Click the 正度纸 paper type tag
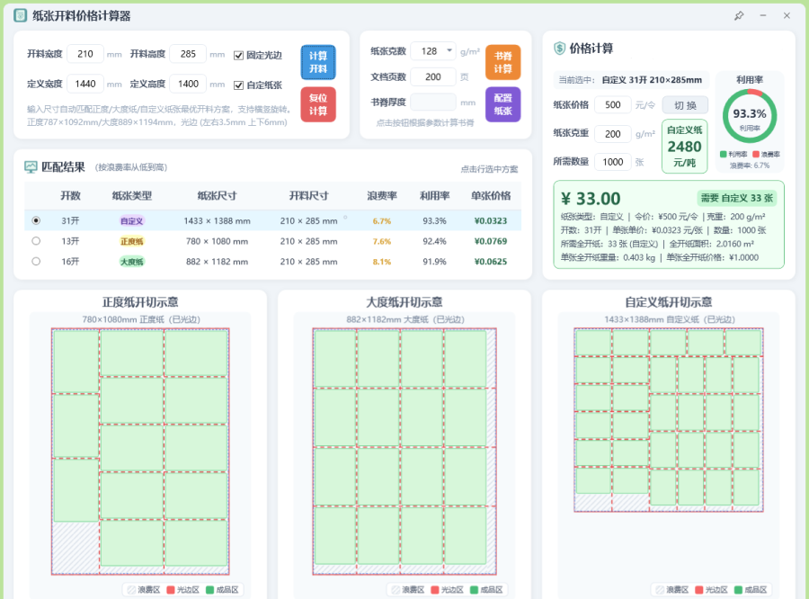The height and width of the screenshot is (599, 809). pos(131,241)
